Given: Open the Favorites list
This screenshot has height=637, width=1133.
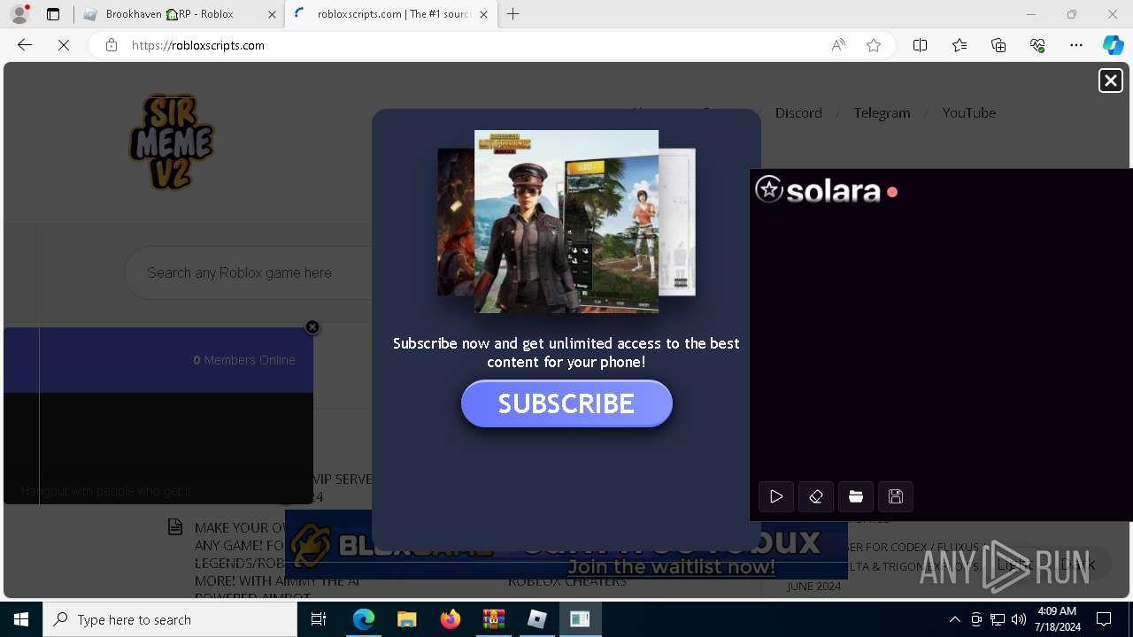Looking at the screenshot, I should click(960, 45).
